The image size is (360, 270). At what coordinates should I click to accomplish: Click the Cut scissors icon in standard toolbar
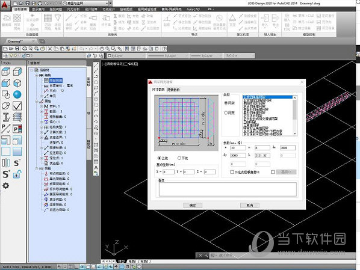[50, 49]
